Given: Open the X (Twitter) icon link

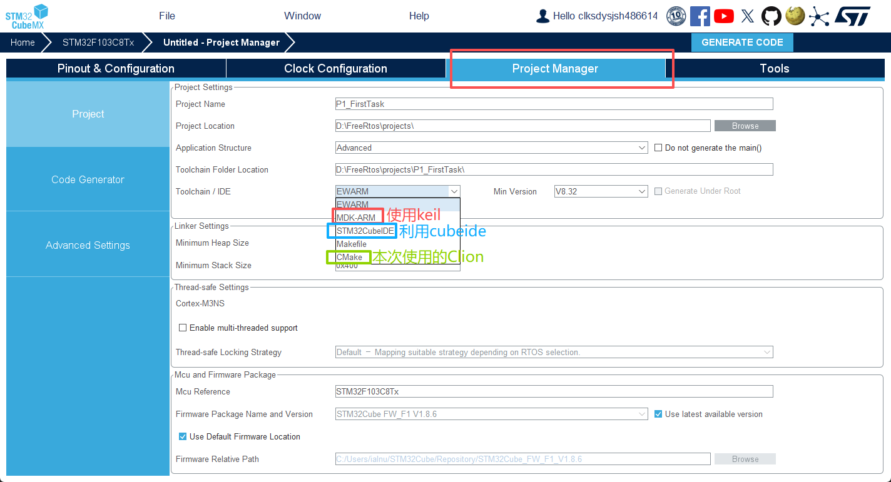Looking at the screenshot, I should tap(748, 16).
